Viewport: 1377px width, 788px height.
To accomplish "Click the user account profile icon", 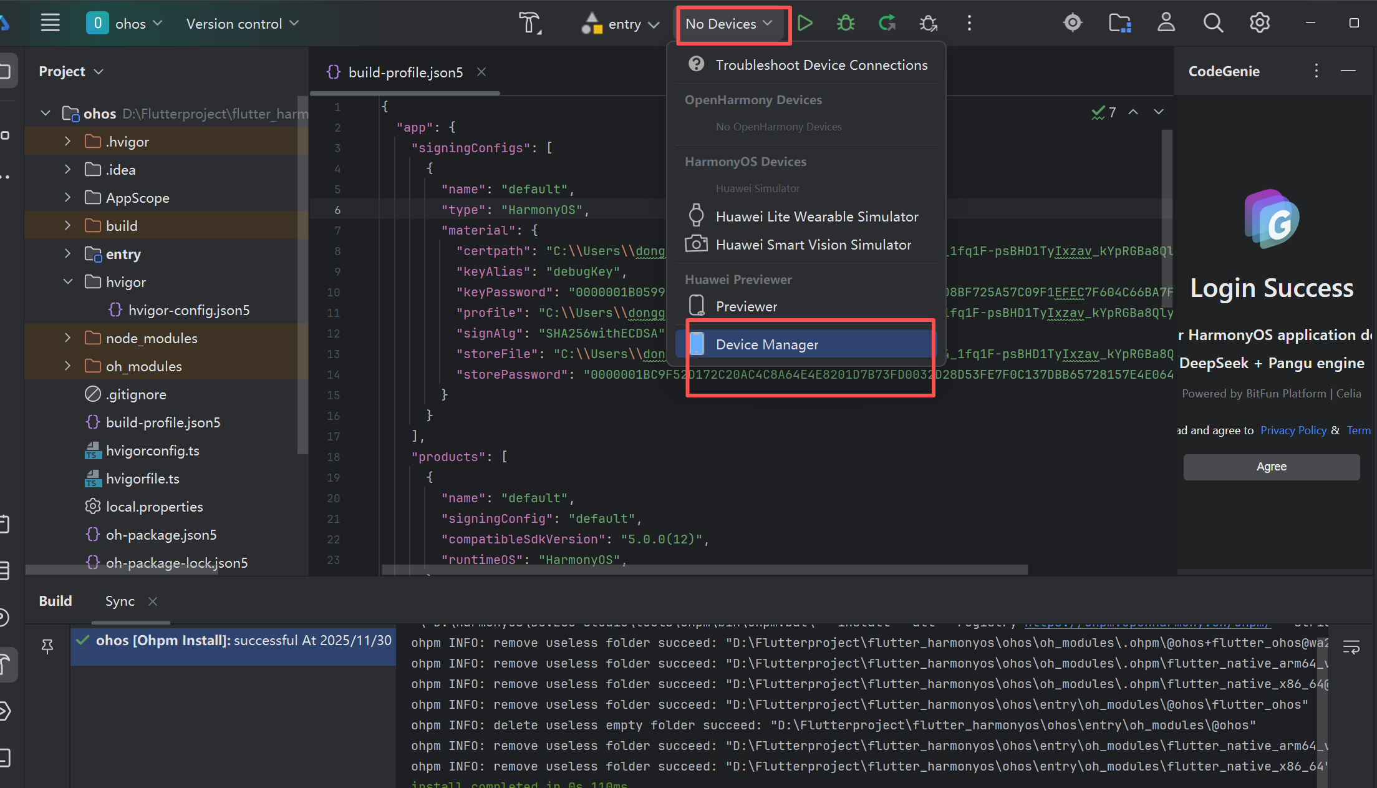I will click(x=1166, y=24).
